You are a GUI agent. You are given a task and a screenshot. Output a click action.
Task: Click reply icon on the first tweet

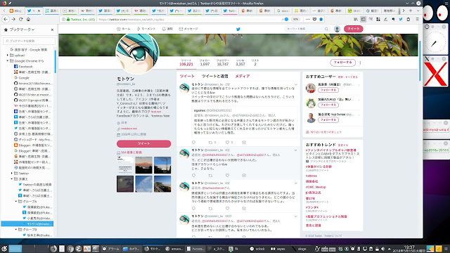pyautogui.click(x=193, y=142)
